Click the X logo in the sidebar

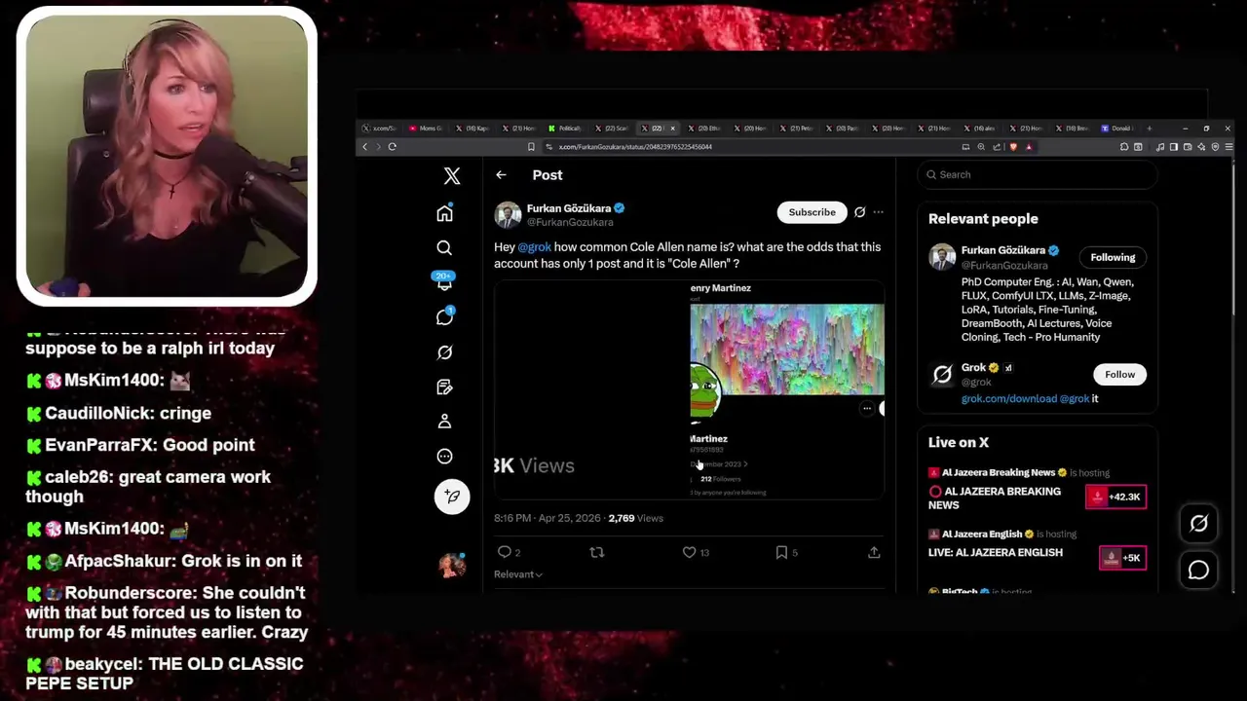coord(452,175)
